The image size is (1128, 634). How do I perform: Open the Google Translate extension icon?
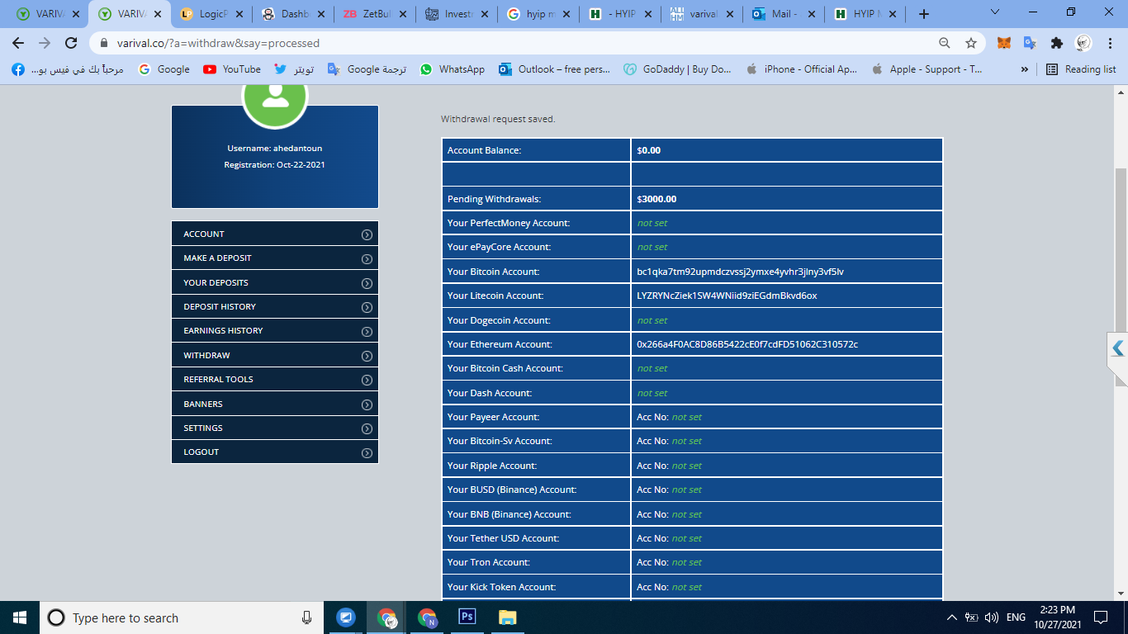(x=1030, y=43)
